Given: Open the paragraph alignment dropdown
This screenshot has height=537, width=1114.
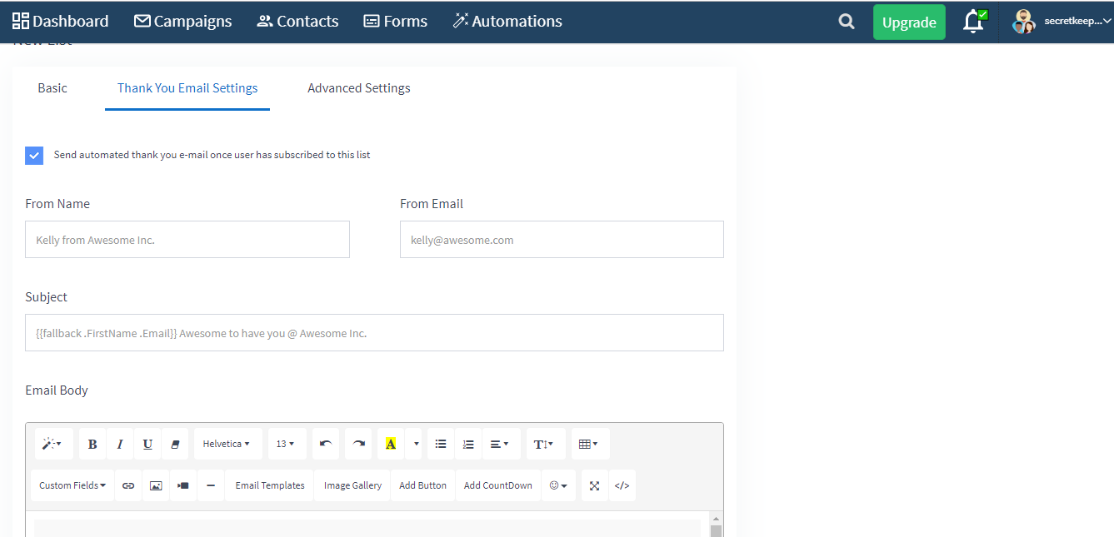Looking at the screenshot, I should coord(502,444).
